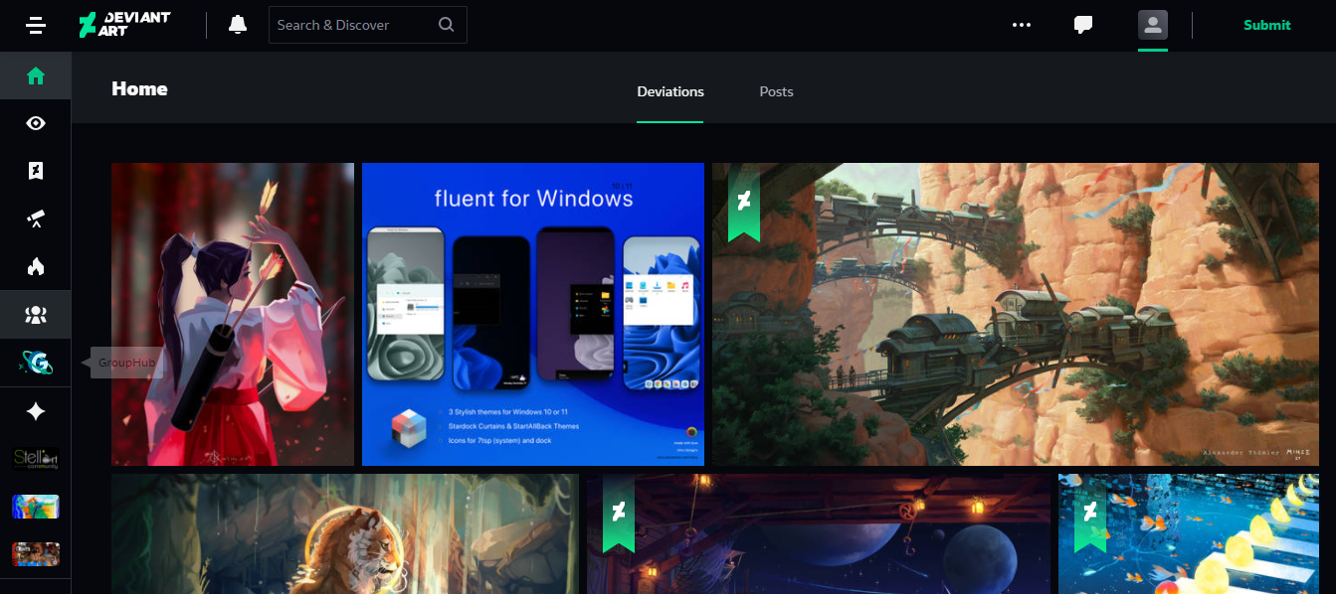Click the green badge on fish artwork
1336x594 pixels.
[1089, 513]
